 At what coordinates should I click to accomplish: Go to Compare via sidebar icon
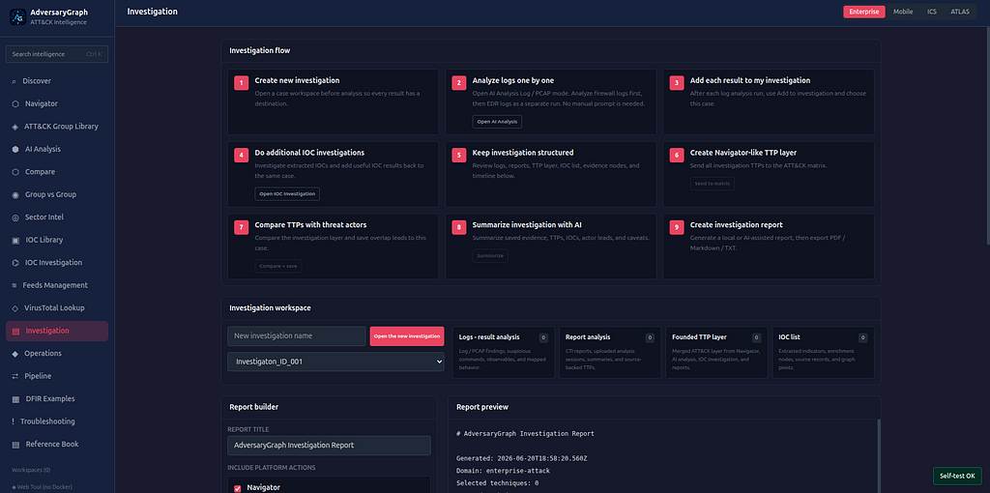[15, 172]
